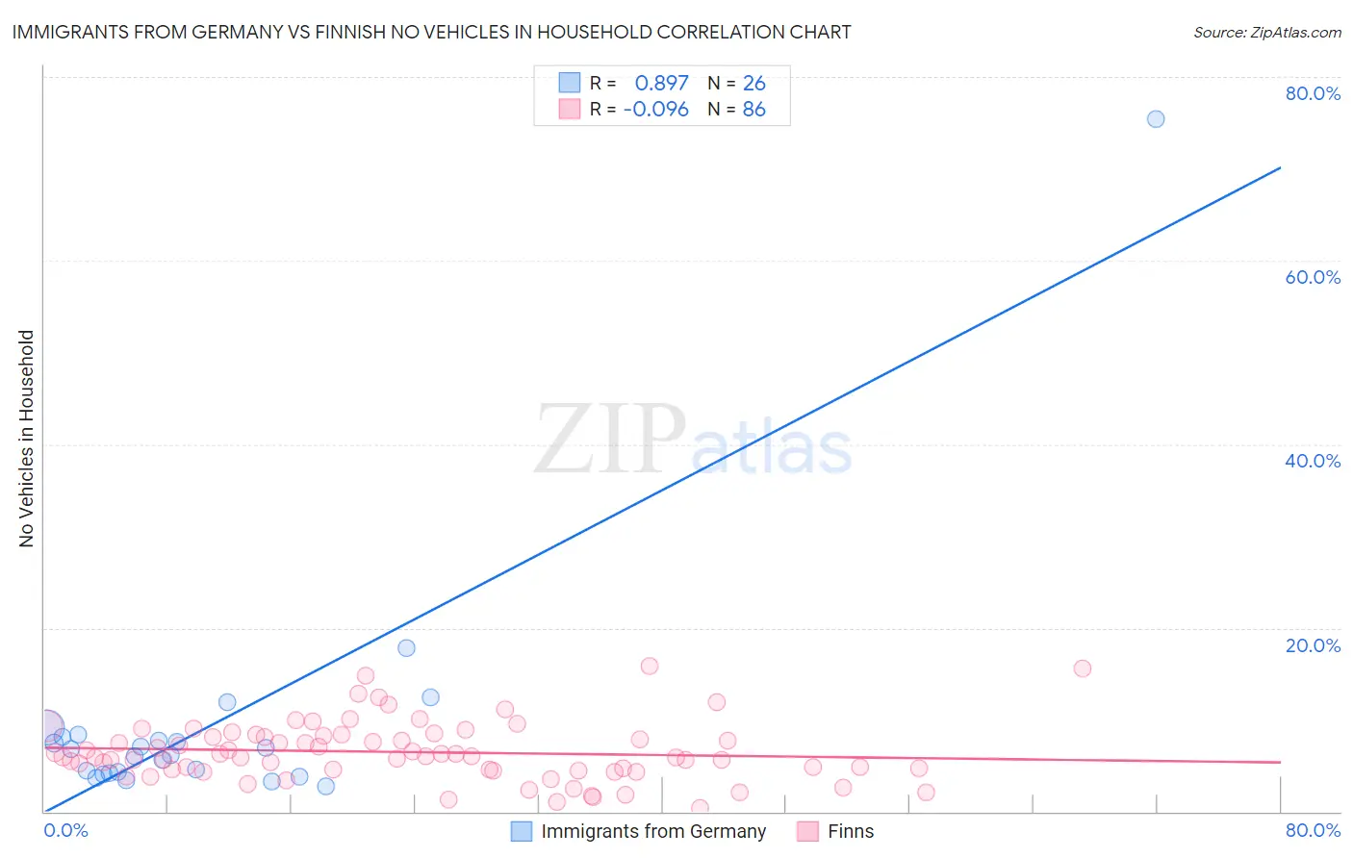Viewport: 1353px width, 858px height.
Task: Click the 60.0% y-axis label
Action: [1313, 277]
